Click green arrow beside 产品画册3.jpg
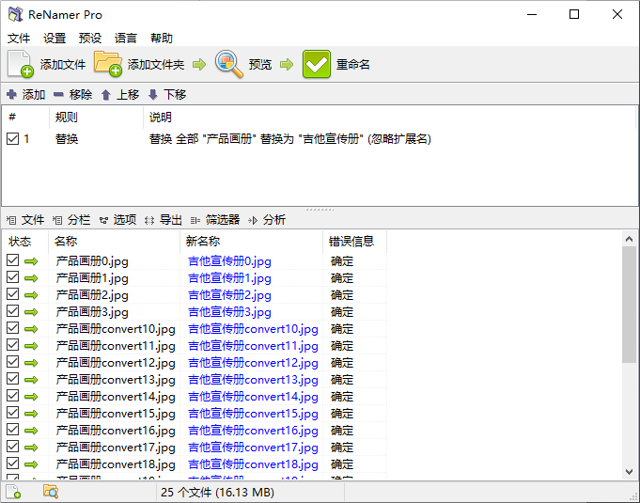Screen dimensions: 640x503 [31, 312]
